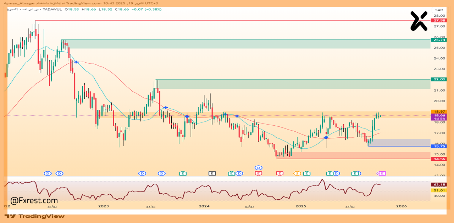Select the blue 15.75 price label
Screen dimensions: 454x223
point(438,146)
